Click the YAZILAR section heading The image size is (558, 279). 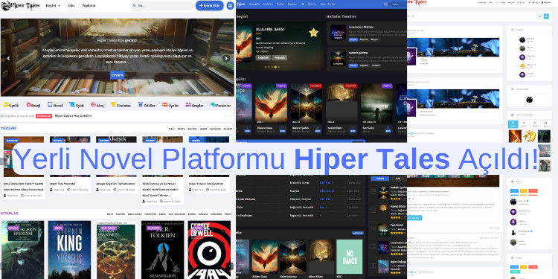pyautogui.click(x=8, y=128)
